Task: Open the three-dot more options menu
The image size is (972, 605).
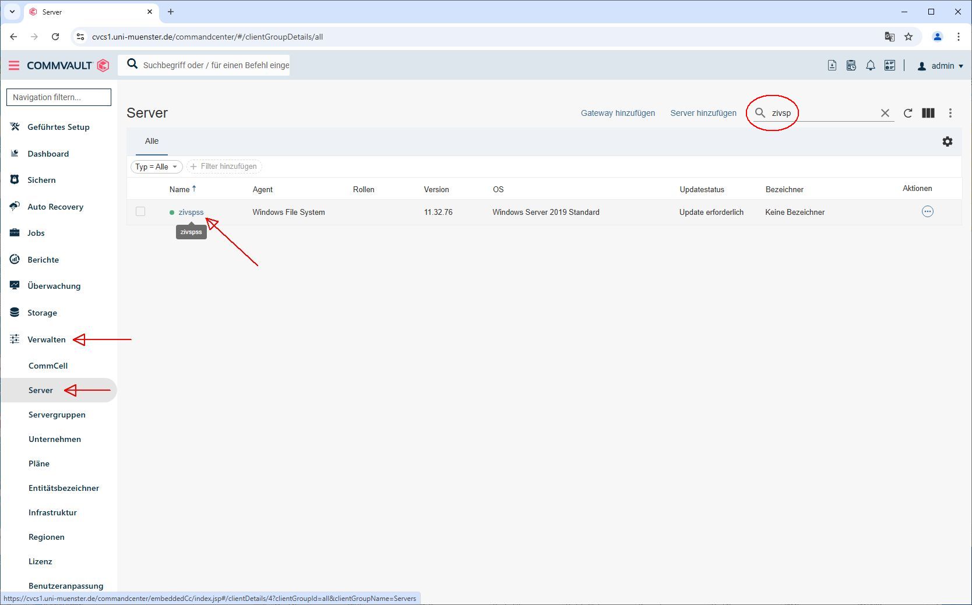Action: (x=950, y=113)
